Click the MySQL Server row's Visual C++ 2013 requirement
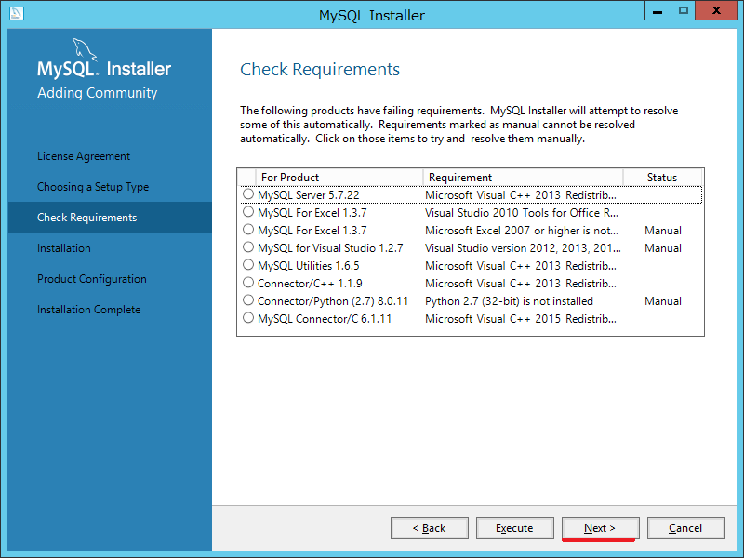Image resolution: width=744 pixels, height=558 pixels. coord(521,195)
